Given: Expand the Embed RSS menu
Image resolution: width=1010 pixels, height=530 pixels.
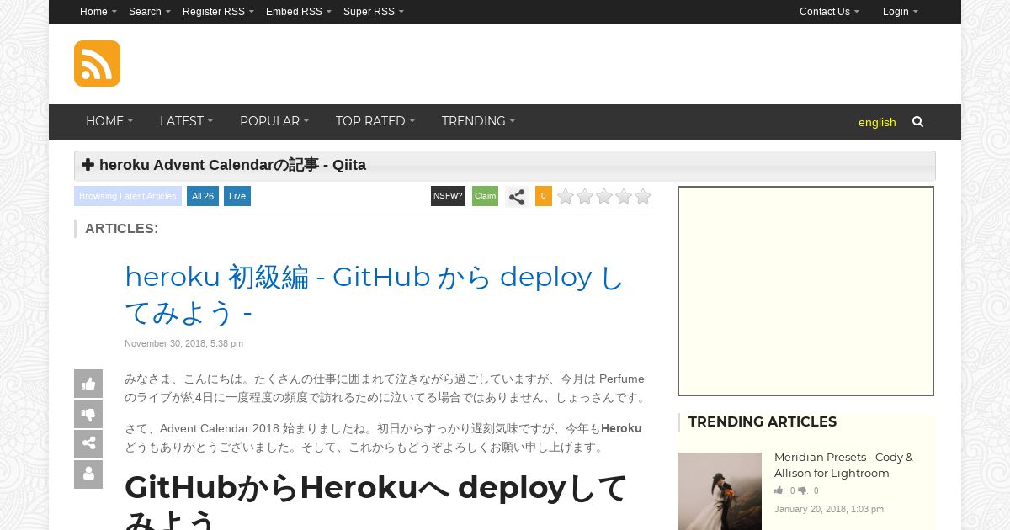Looking at the screenshot, I should coord(299,12).
